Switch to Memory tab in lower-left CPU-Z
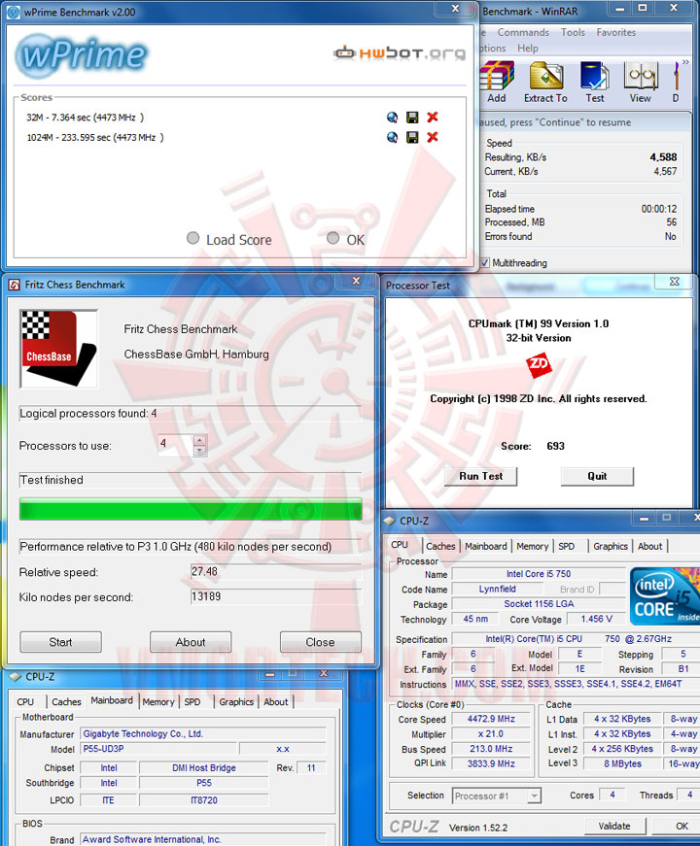700x846 pixels. tap(157, 701)
